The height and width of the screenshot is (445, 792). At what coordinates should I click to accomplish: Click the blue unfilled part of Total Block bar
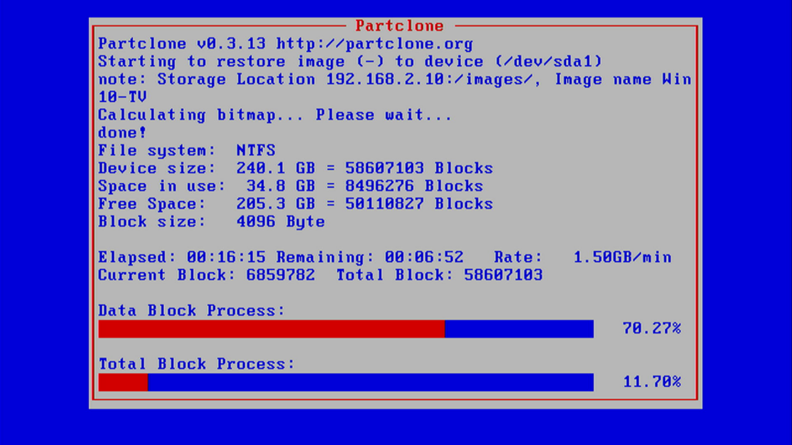coord(370,382)
